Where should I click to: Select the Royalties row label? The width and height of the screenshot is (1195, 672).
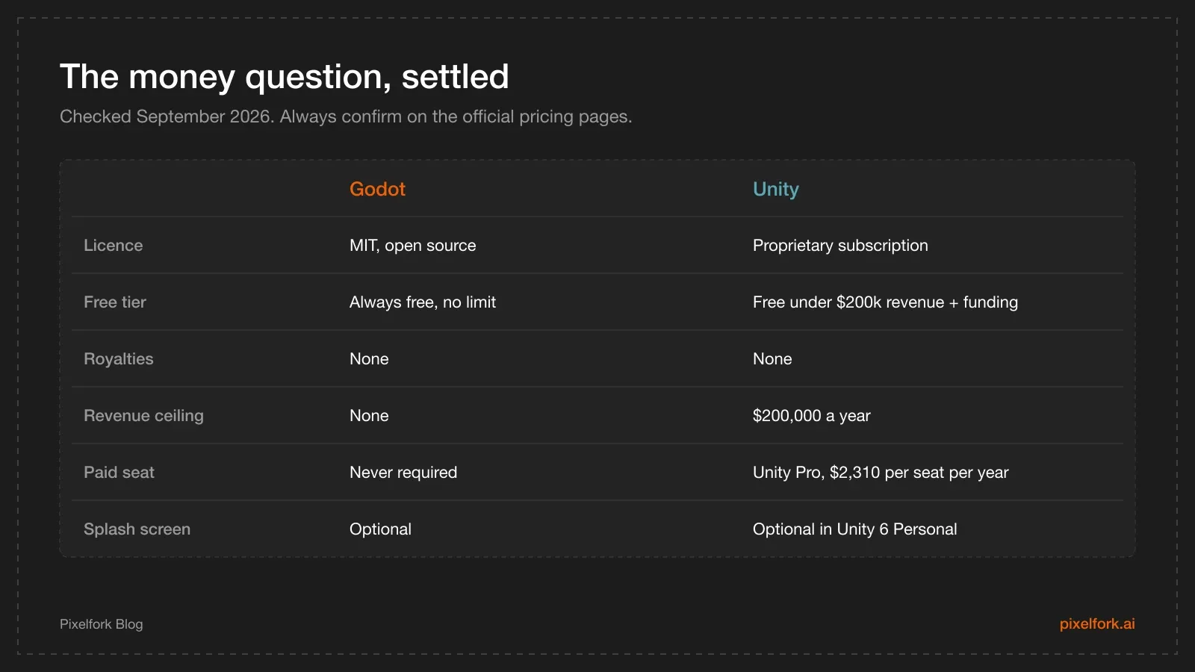pyautogui.click(x=119, y=358)
